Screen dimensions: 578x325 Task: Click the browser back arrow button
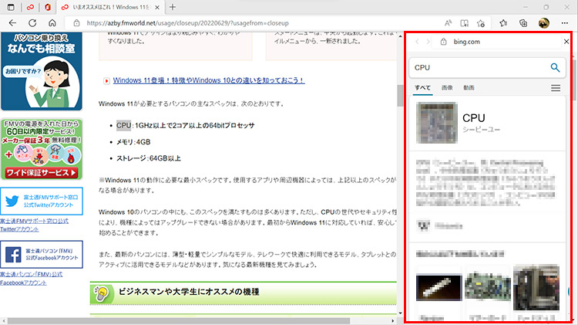(13, 23)
